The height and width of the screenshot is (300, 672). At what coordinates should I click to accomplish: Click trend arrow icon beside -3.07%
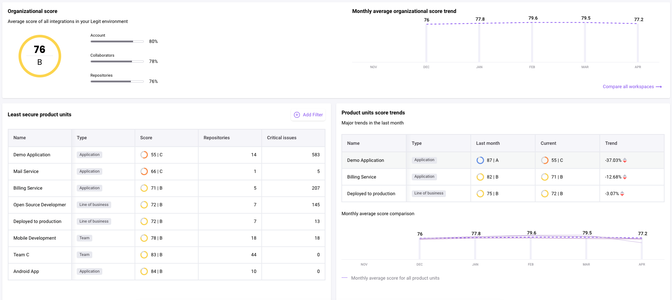(622, 194)
